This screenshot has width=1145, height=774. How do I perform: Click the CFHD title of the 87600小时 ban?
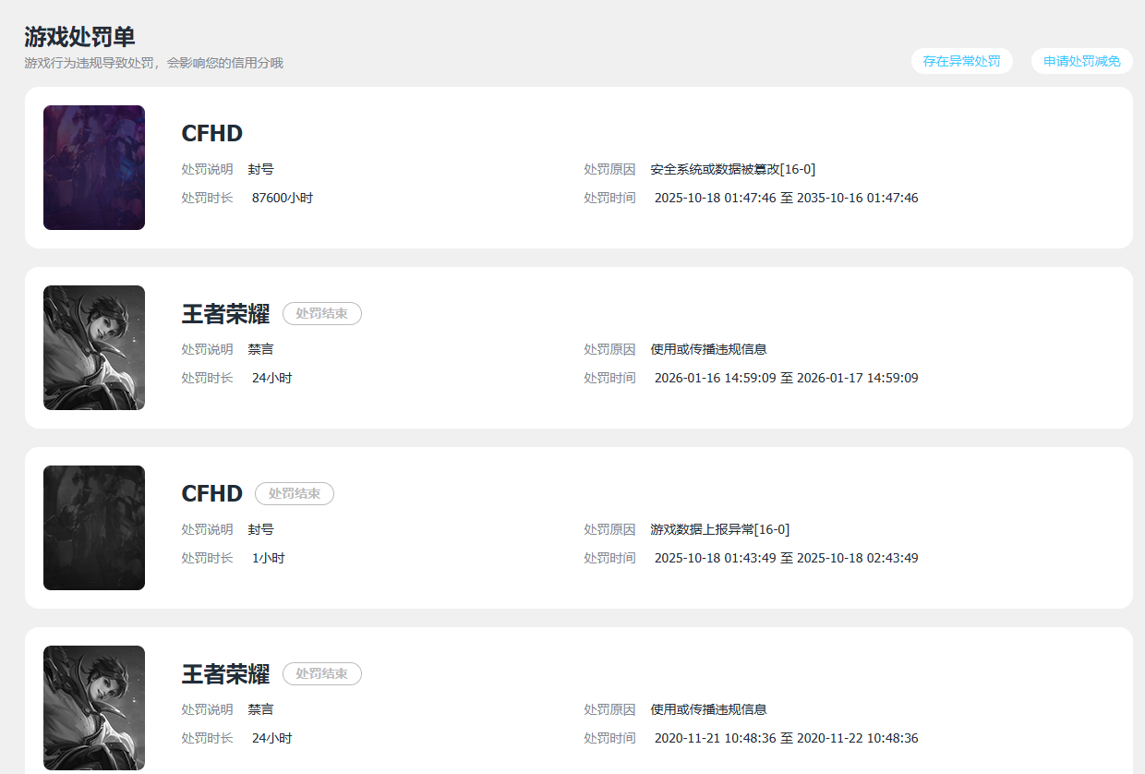[212, 133]
